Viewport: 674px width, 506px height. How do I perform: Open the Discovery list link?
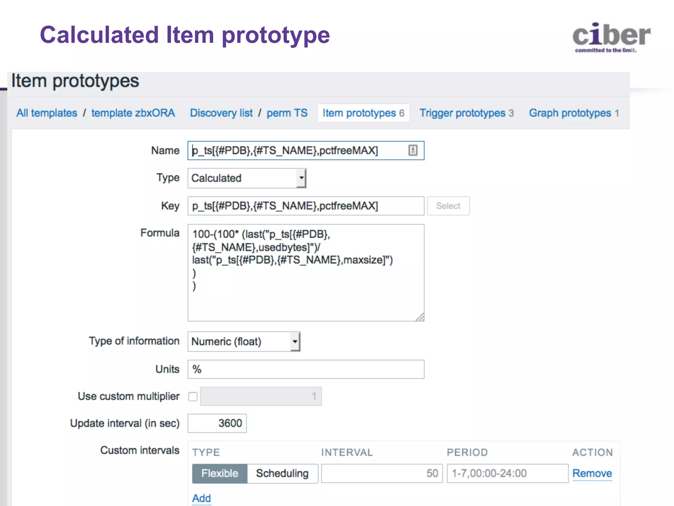[x=221, y=113]
